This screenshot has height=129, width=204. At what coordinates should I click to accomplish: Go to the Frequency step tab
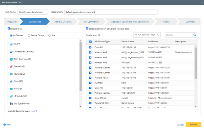pos(12,22)
